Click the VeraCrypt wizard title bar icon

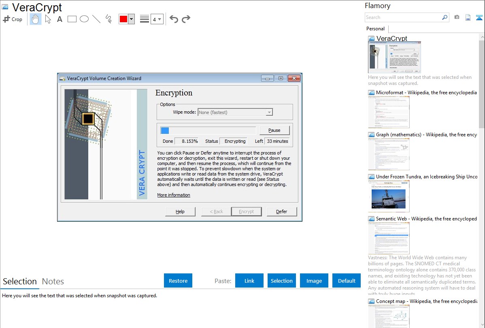[62, 78]
